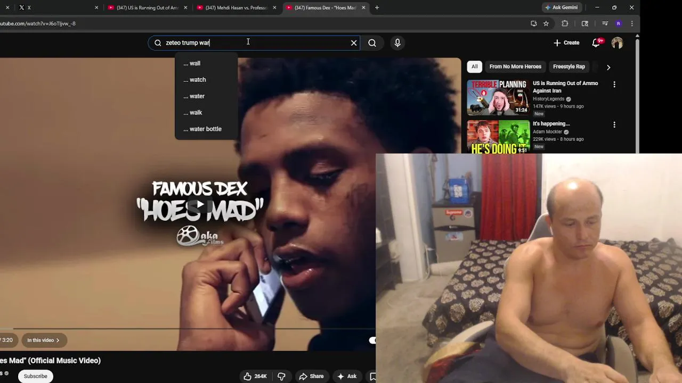This screenshot has width=682, height=383.
Task: Start voice search with microphone icon
Action: coord(397,43)
